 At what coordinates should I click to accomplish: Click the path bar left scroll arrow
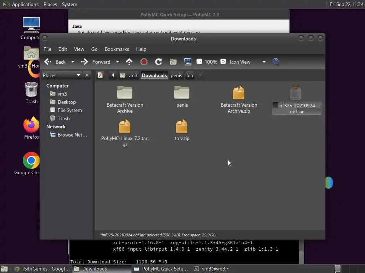tap(113, 75)
